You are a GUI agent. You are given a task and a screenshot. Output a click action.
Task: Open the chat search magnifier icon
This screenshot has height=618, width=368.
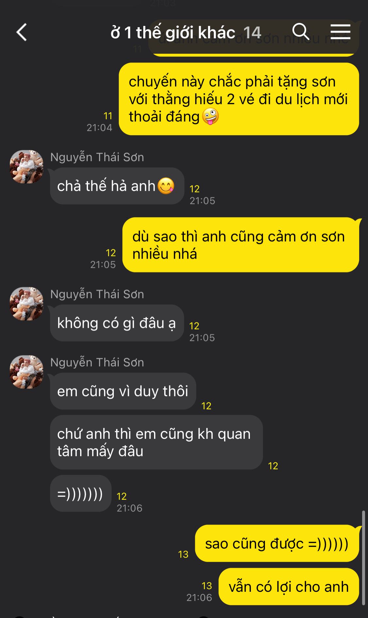click(301, 32)
